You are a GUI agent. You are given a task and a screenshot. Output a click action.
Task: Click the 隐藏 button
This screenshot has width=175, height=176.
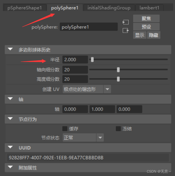pyautogui.click(x=154, y=35)
